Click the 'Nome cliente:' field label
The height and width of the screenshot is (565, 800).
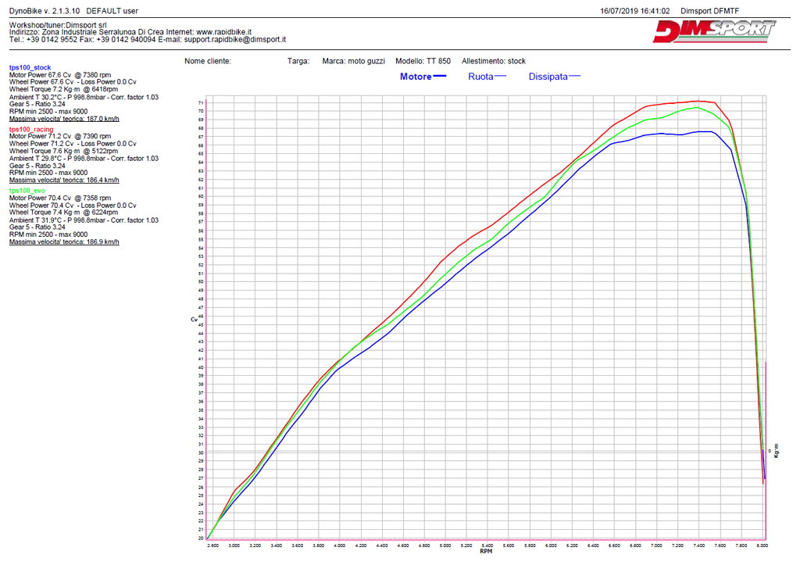click(208, 61)
